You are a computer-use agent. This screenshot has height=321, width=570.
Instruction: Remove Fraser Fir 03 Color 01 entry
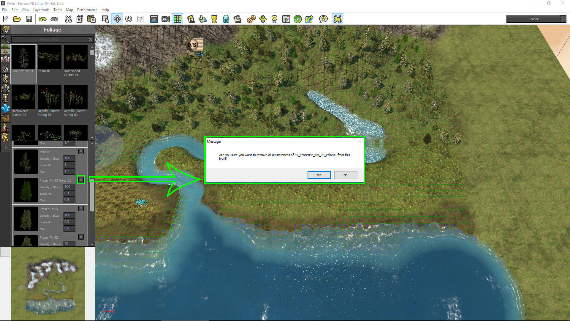81,180
